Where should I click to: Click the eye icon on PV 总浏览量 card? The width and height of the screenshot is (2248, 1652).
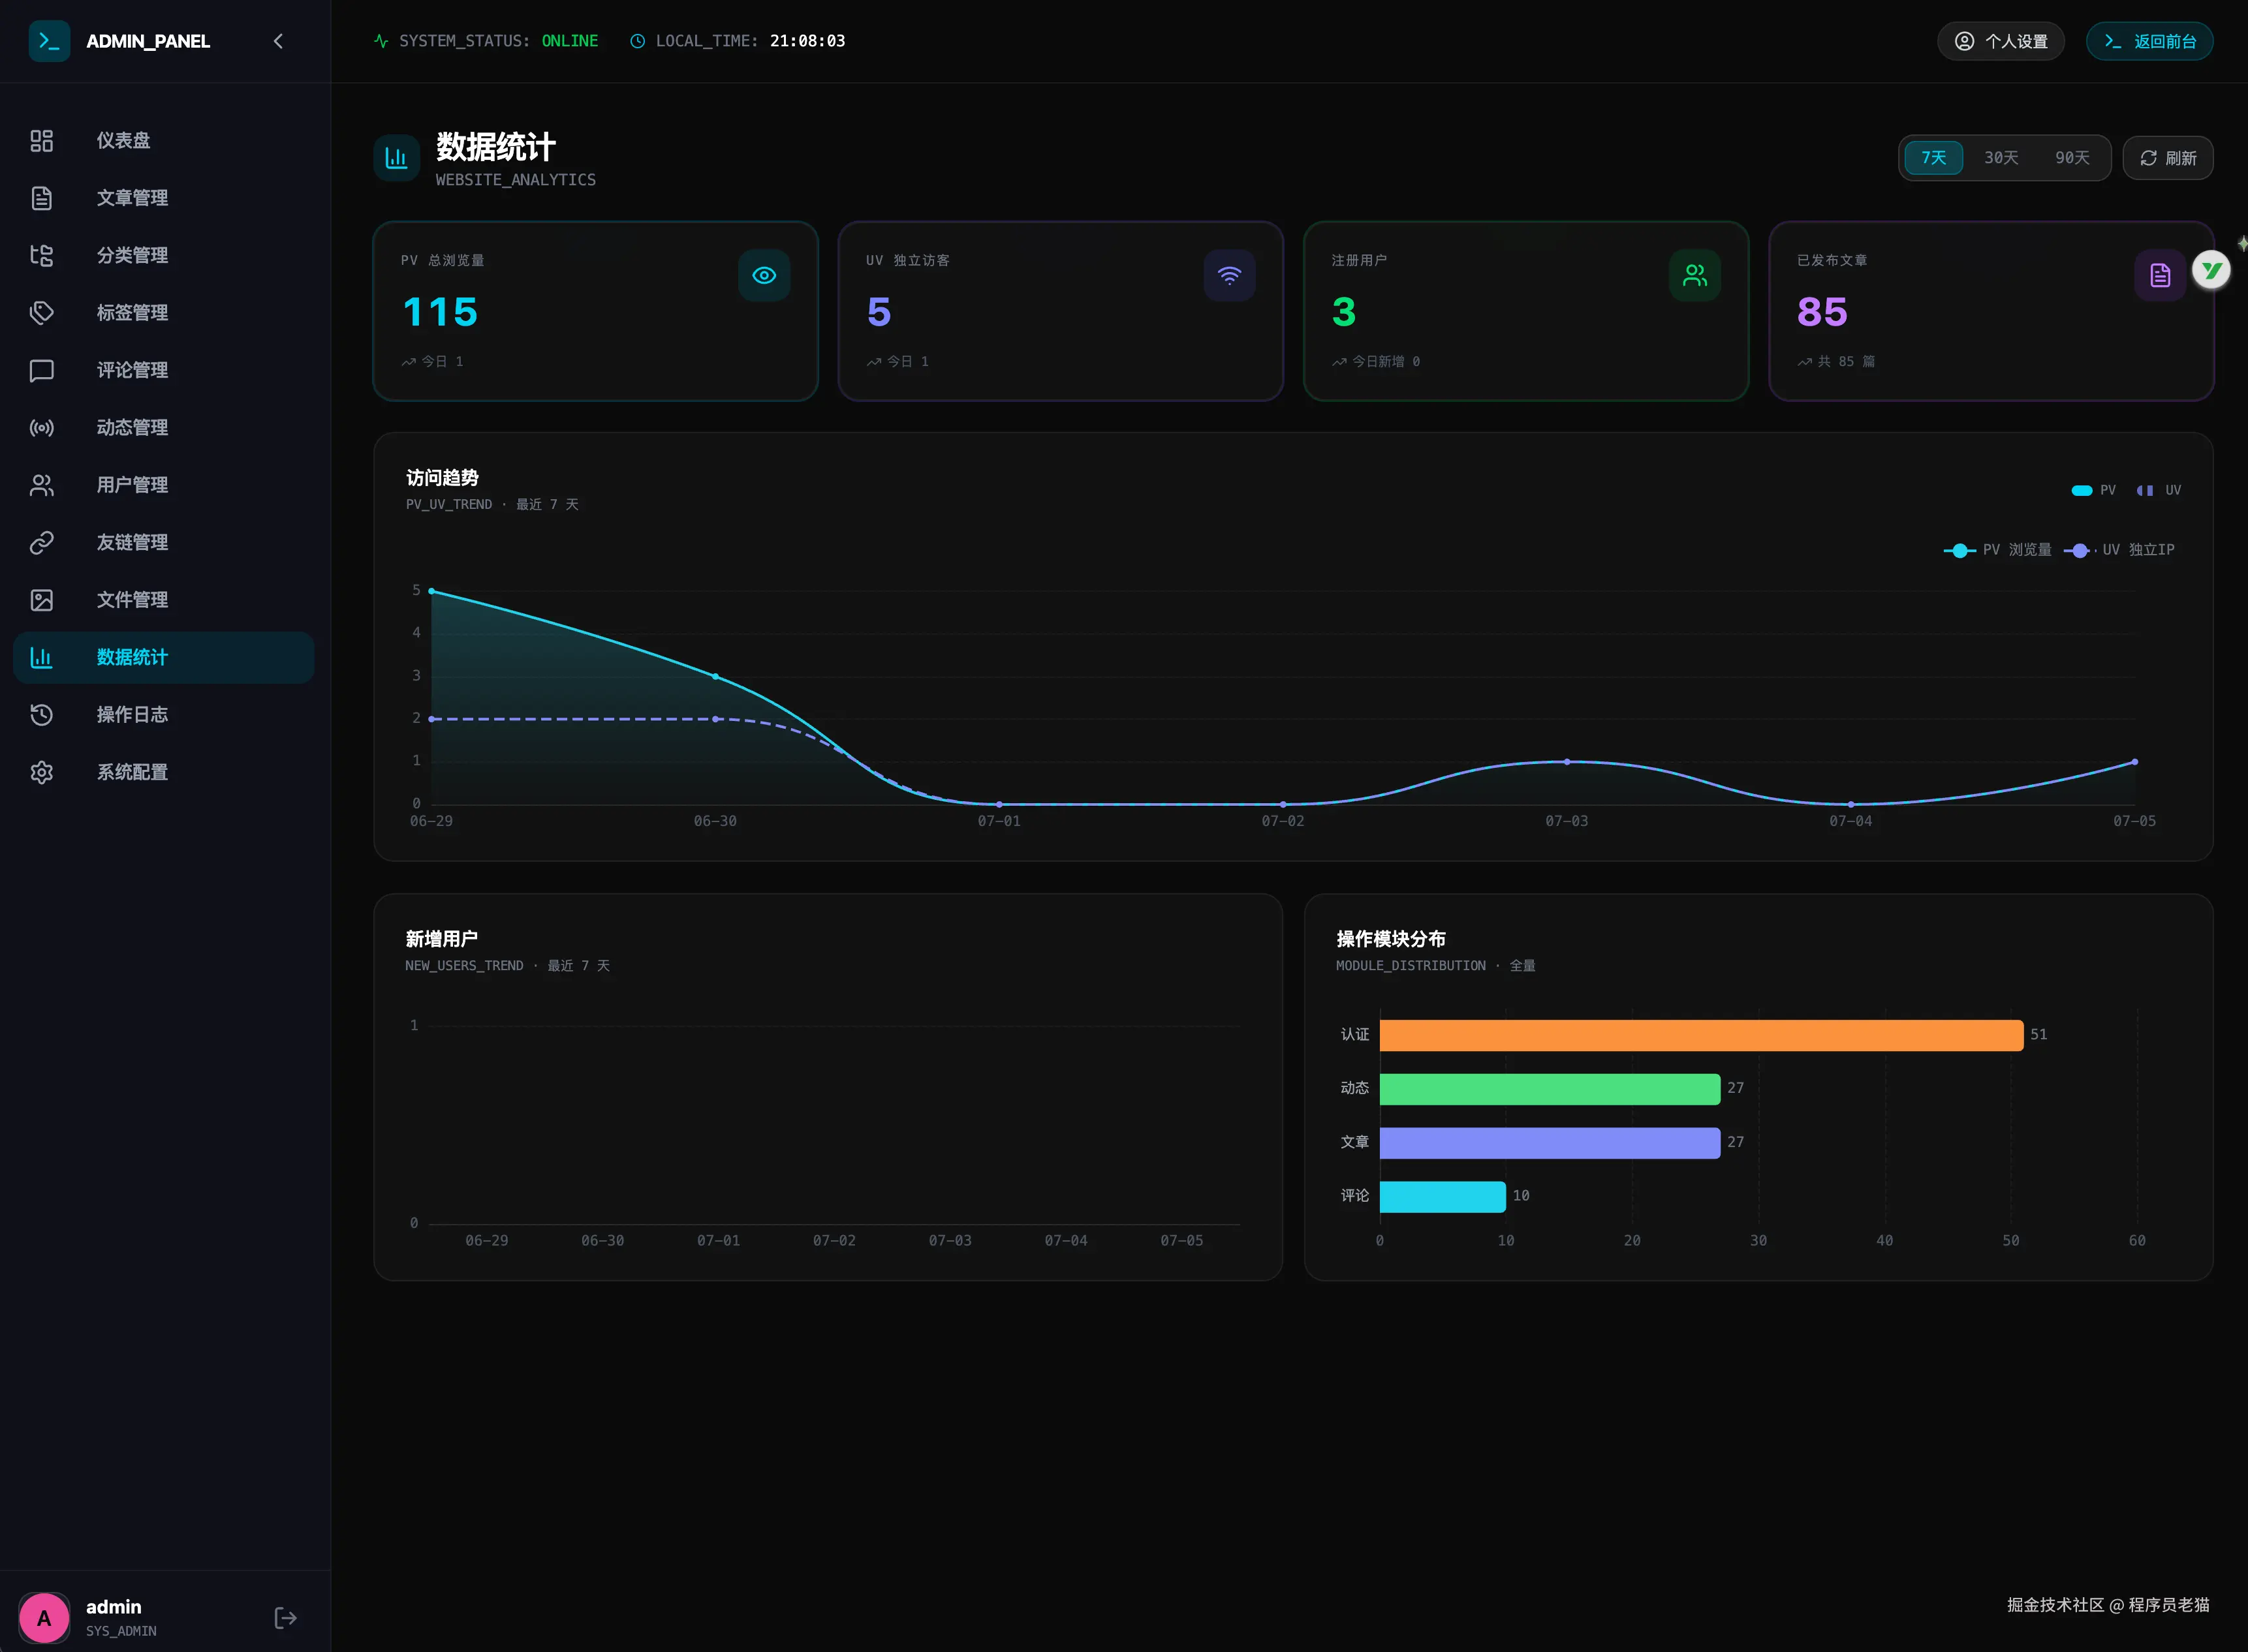pyautogui.click(x=764, y=275)
